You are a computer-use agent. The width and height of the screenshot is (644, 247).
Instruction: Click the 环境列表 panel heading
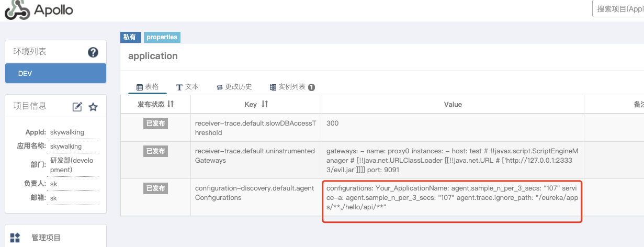30,52
